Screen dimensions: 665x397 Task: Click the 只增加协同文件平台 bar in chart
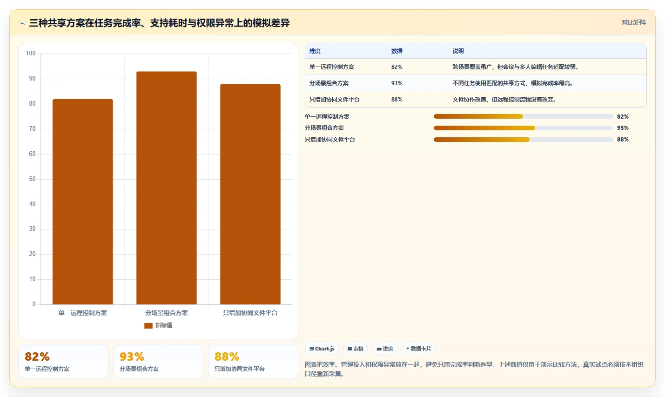pyautogui.click(x=250, y=194)
